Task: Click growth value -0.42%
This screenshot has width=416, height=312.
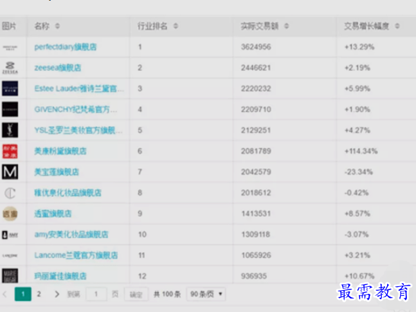Action: [x=357, y=193]
